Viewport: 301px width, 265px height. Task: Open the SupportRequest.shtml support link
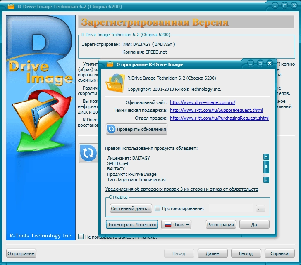(216, 110)
